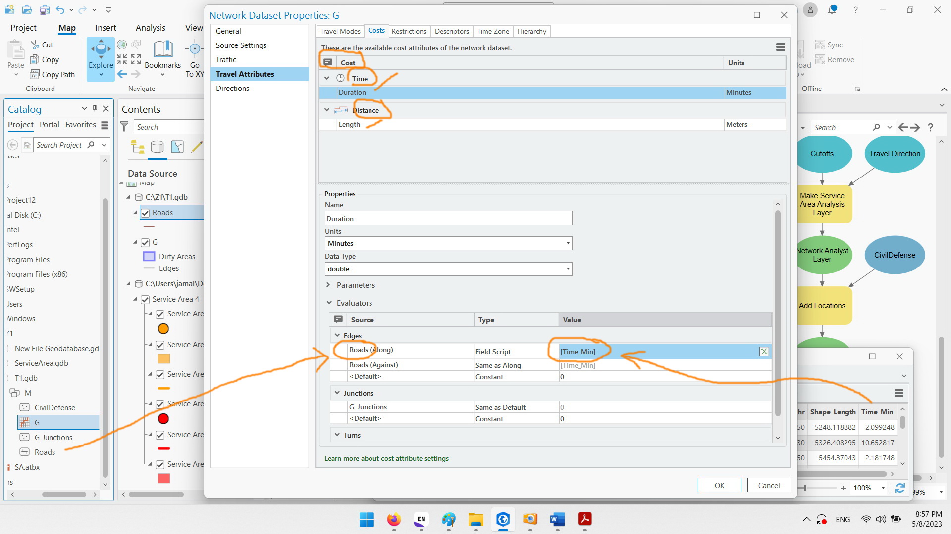Uncheck the Roads layer visibility
The height and width of the screenshot is (534, 951).
pyautogui.click(x=145, y=213)
